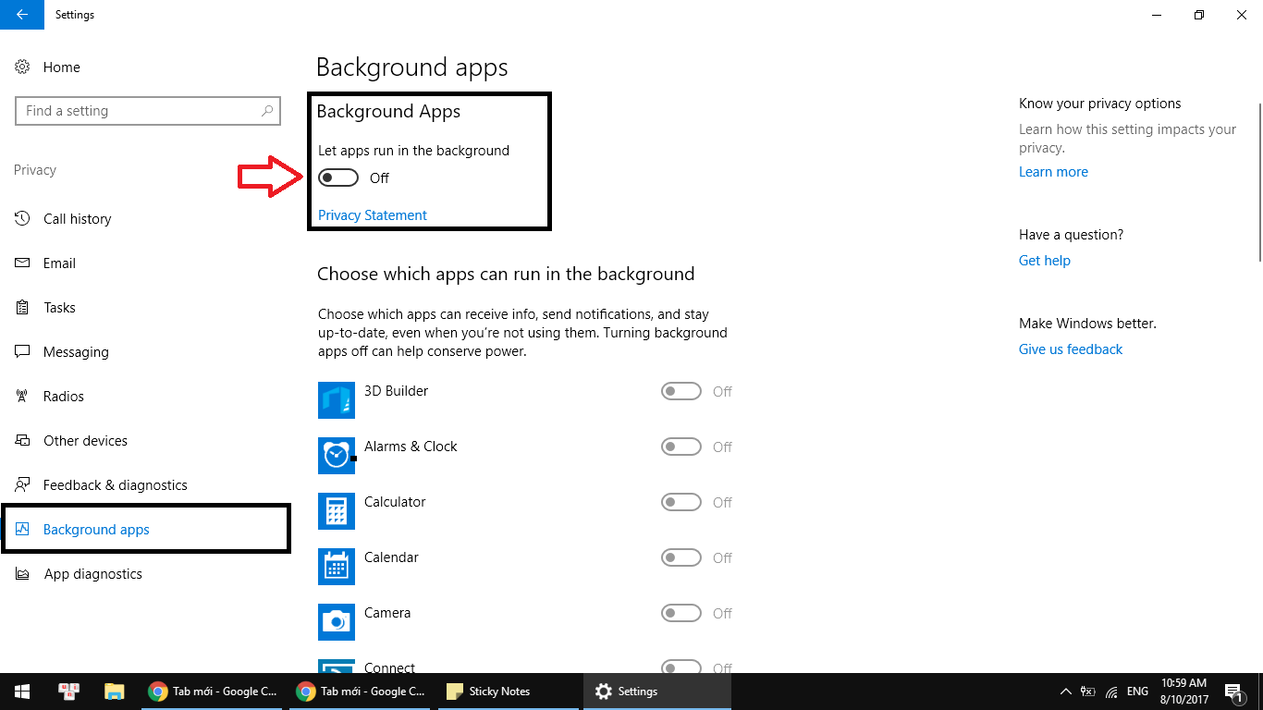Open the Action Center notifications panel
The width and height of the screenshot is (1263, 710).
(x=1233, y=692)
